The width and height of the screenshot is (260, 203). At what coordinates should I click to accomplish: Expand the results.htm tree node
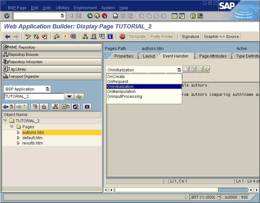(x=18, y=143)
